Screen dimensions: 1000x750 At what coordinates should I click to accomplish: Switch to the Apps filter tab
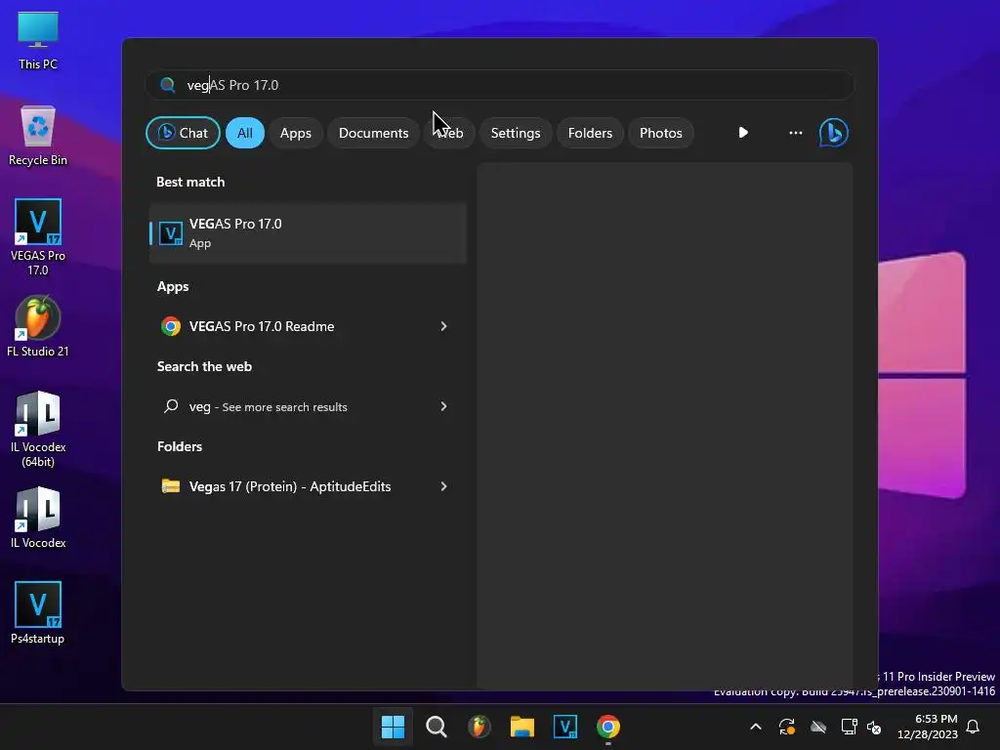[296, 133]
